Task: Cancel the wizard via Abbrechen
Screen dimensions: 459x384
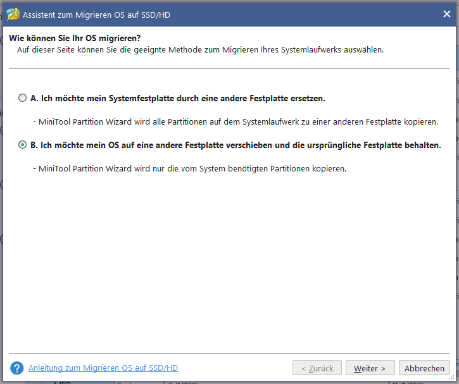Action: click(424, 368)
